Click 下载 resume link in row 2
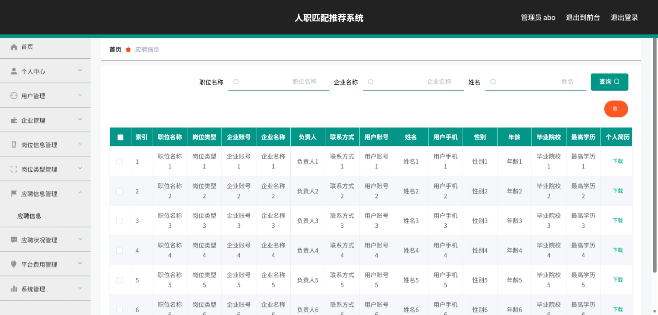658x315 pixels. (x=618, y=191)
